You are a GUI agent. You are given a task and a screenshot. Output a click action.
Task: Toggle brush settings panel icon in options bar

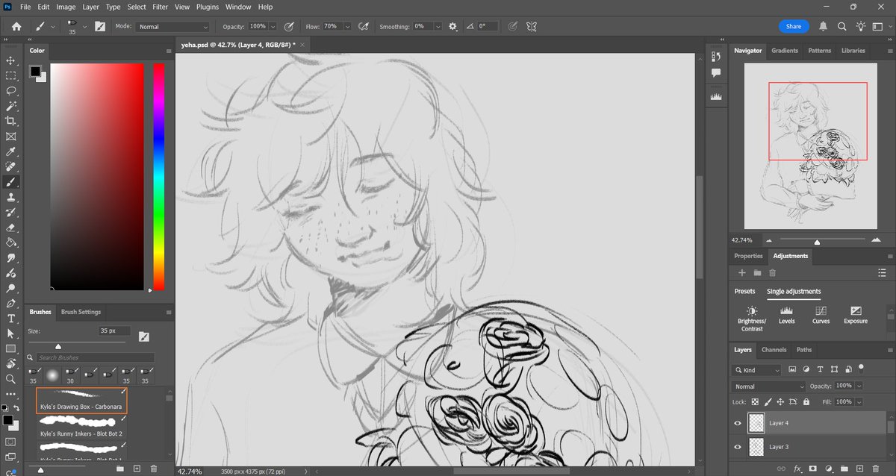[x=99, y=26]
